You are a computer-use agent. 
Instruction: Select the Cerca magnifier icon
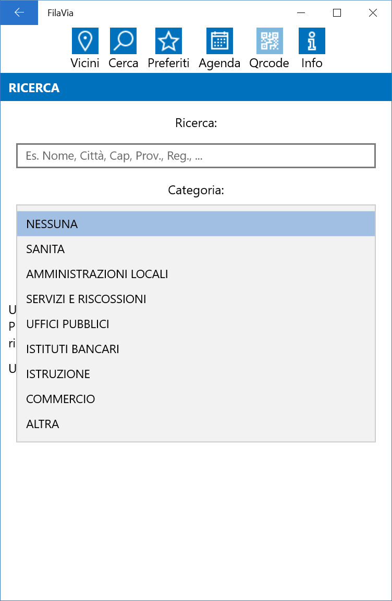(x=123, y=41)
